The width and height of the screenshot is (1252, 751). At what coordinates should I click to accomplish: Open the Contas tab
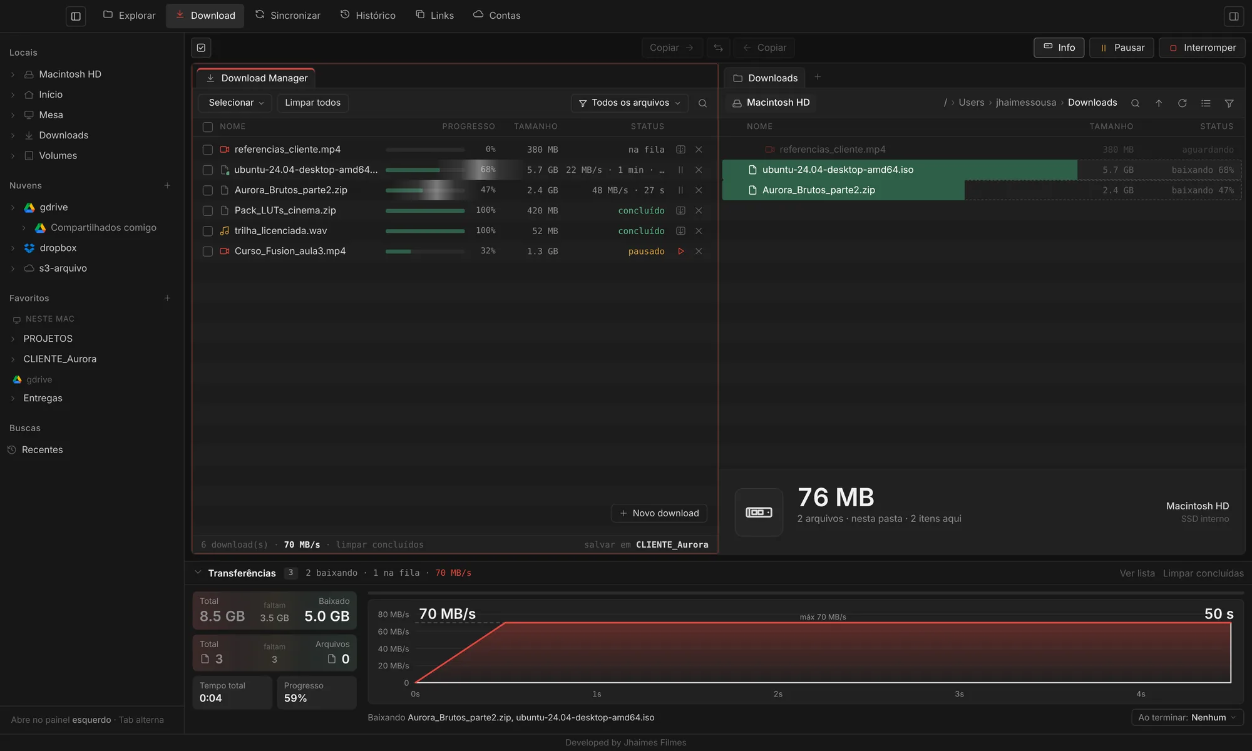496,15
